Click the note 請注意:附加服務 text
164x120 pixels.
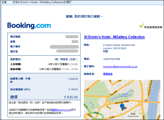tap(41, 103)
